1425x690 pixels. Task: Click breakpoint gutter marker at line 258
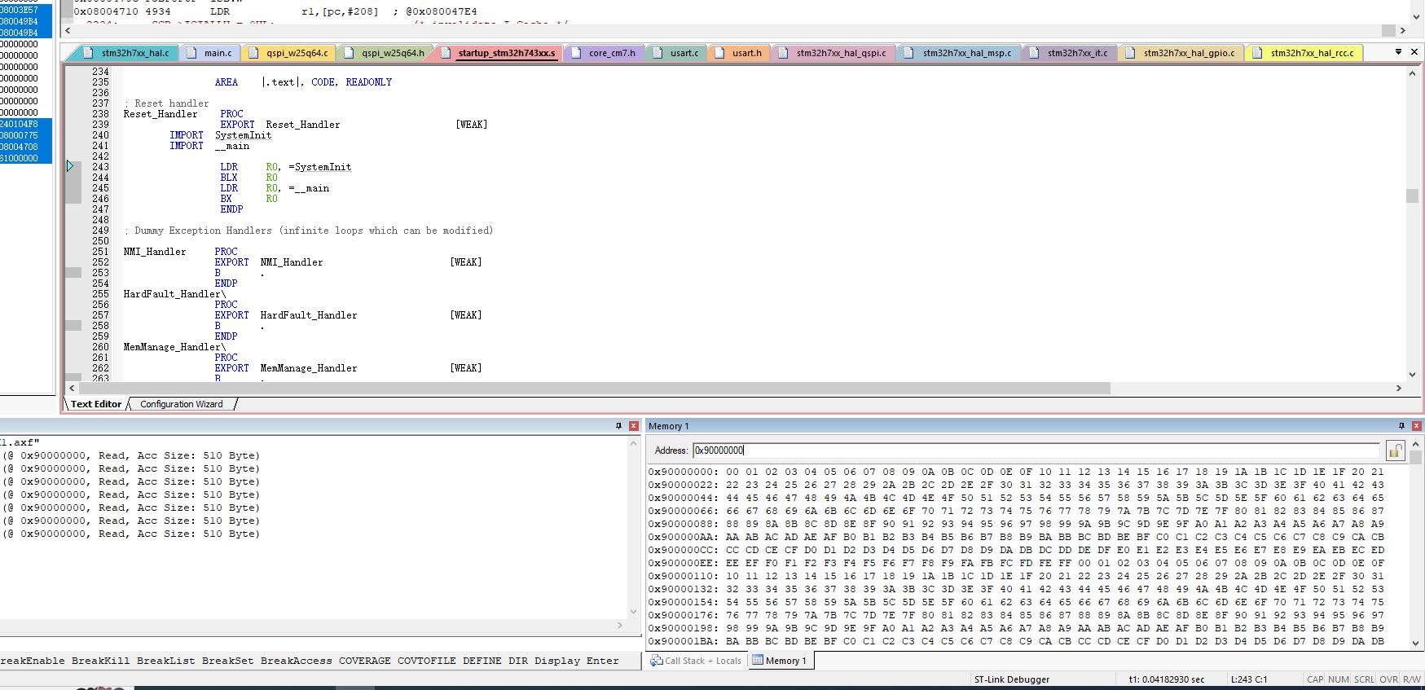(x=73, y=326)
